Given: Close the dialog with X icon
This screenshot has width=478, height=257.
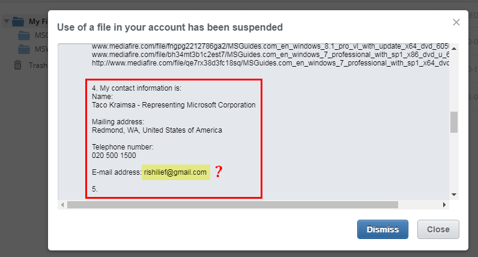Looking at the screenshot, I should 456,22.
